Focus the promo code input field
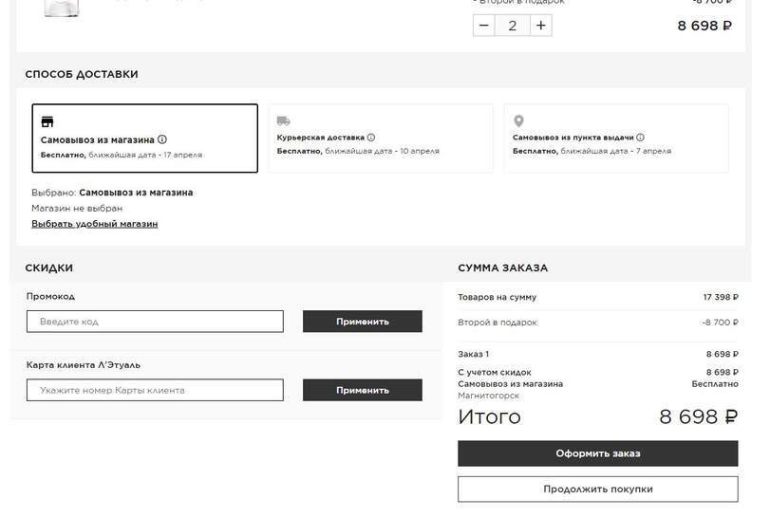Image resolution: width=770 pixels, height=517 pixels. point(155,322)
